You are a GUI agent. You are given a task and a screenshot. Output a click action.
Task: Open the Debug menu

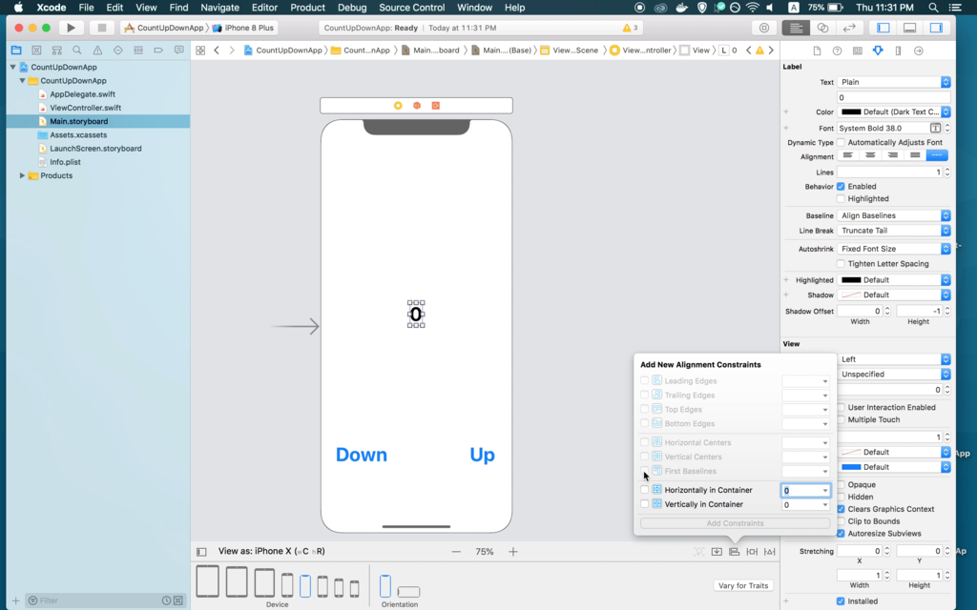click(x=352, y=8)
